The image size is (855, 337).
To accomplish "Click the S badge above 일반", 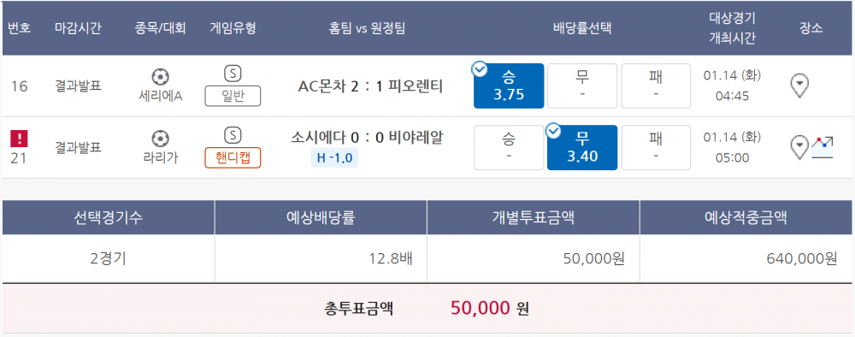I will (x=233, y=74).
